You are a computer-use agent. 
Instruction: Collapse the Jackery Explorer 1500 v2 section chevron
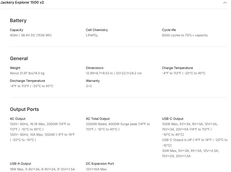(225, 3)
